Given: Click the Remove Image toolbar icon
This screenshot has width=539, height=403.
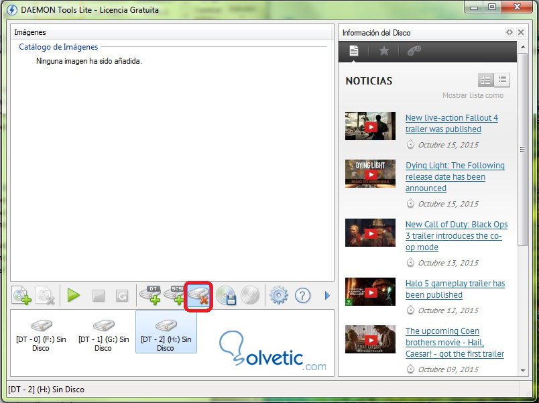Looking at the screenshot, I should 46,296.
